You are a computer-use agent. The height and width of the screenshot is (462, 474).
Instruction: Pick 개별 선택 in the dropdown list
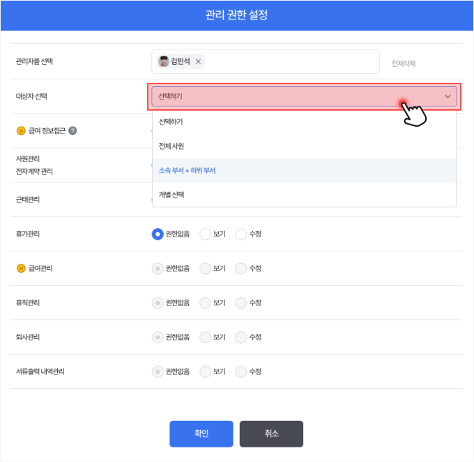click(171, 195)
